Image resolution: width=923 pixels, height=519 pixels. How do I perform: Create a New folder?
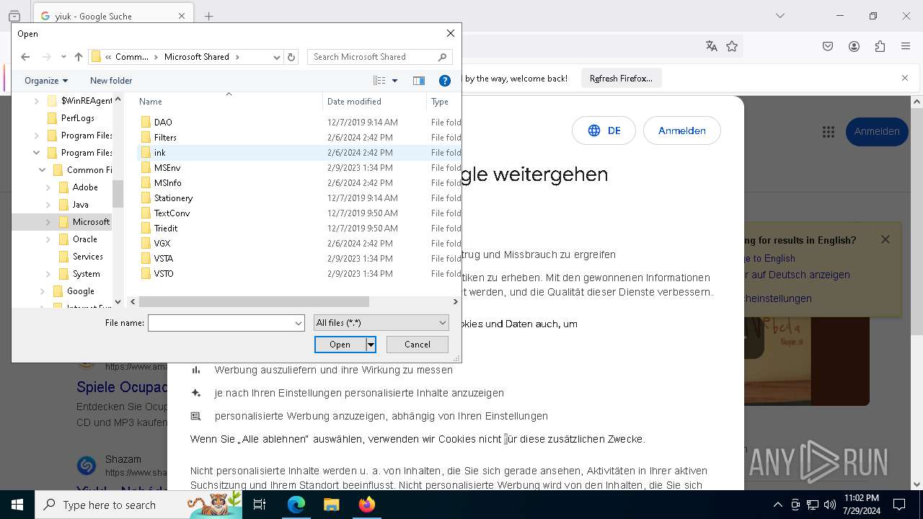pyautogui.click(x=111, y=81)
